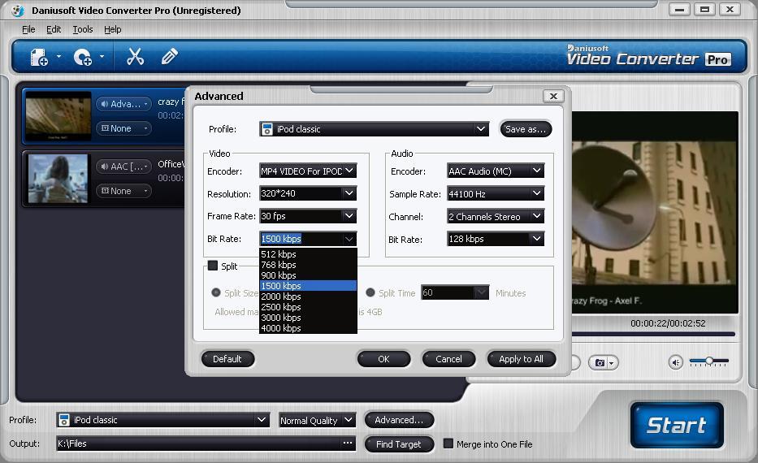Open the File menu

click(x=28, y=29)
